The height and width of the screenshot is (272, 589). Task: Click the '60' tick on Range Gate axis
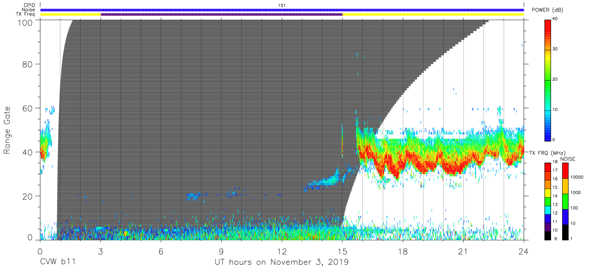28,108
